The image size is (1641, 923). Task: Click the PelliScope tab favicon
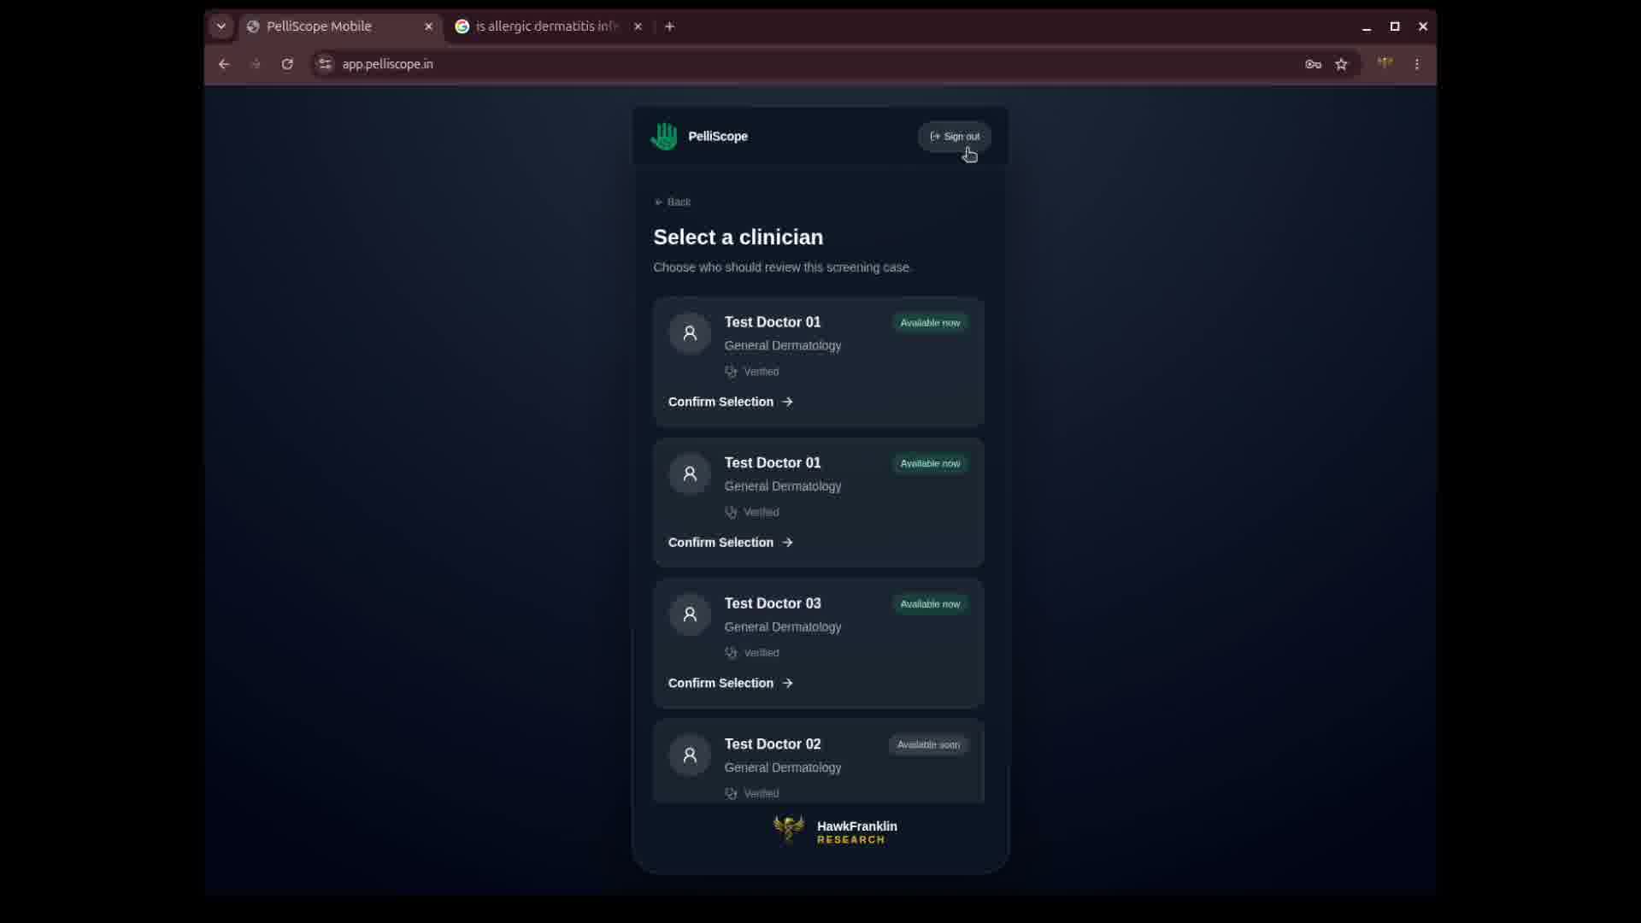(x=253, y=26)
